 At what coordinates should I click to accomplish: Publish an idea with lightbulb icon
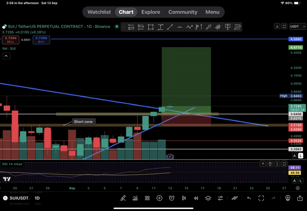[288, 198]
